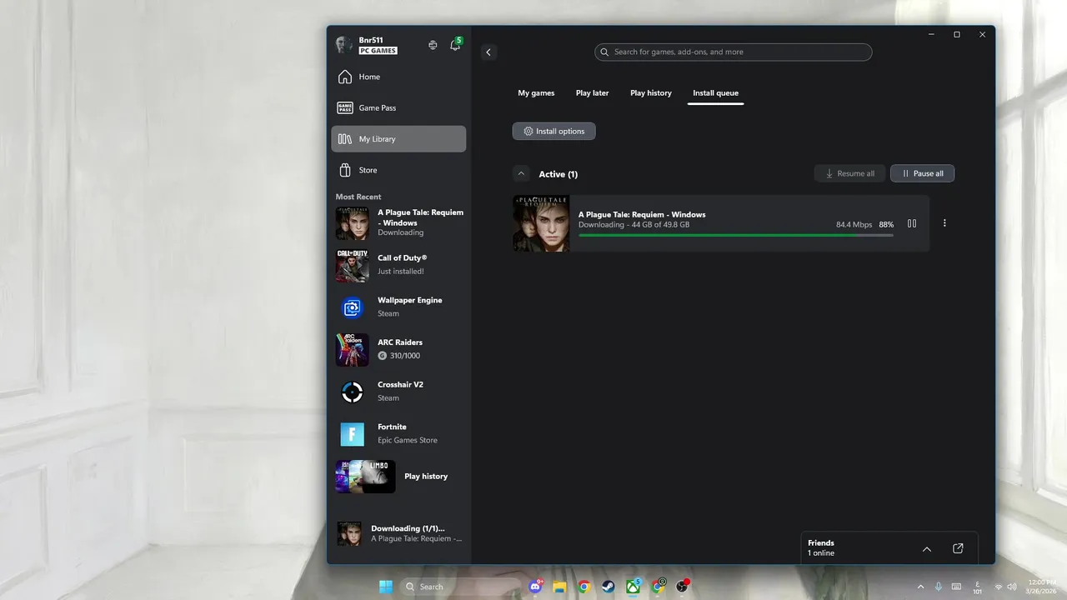
Task: Click the Store bag icon
Action: pos(345,170)
